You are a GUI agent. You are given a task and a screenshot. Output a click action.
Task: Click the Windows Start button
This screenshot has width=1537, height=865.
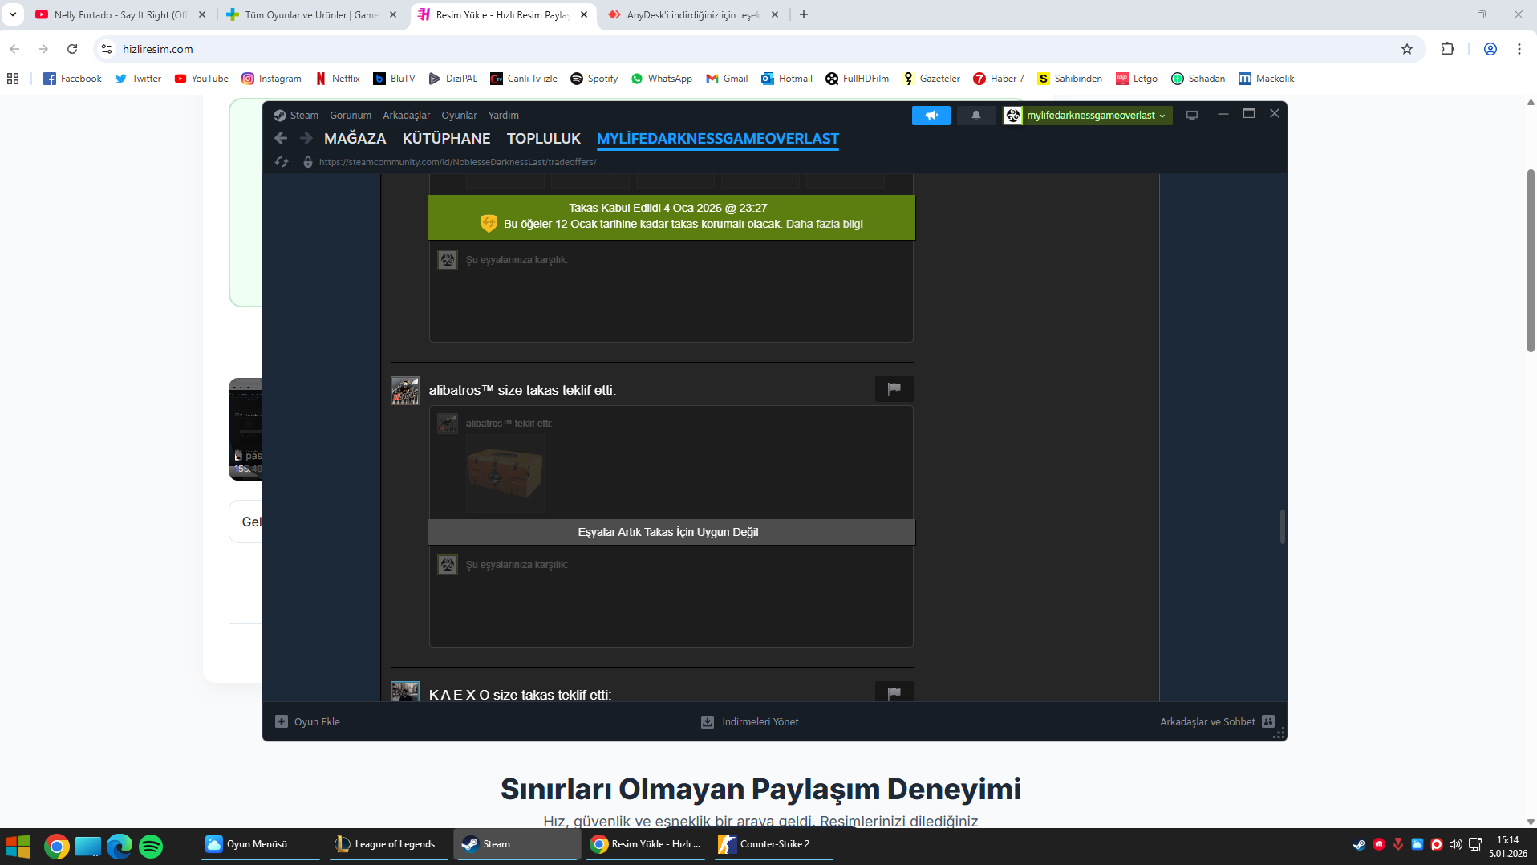[18, 846]
